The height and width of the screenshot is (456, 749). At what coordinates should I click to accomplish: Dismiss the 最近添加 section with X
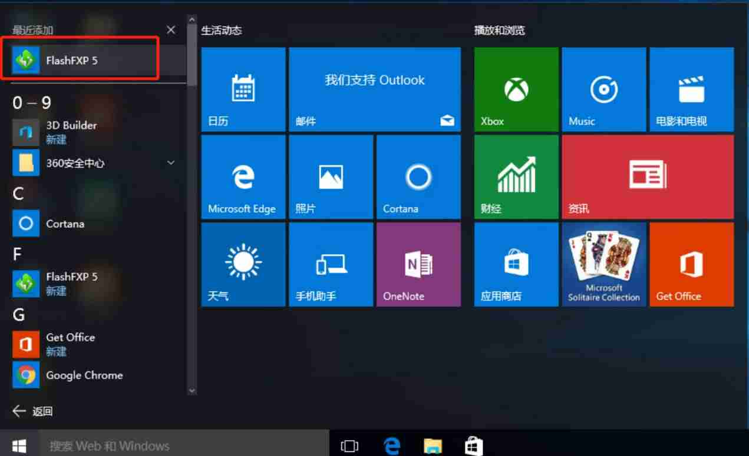coord(171,30)
